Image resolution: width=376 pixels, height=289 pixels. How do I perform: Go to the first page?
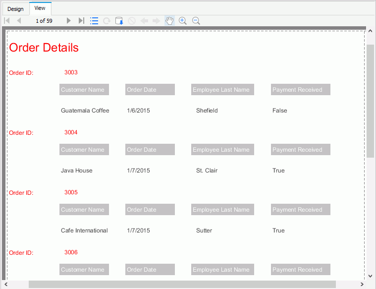click(7, 21)
